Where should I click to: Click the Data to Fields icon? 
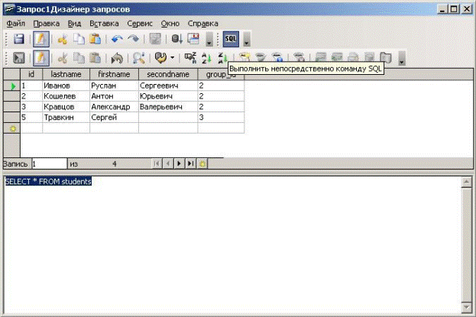point(337,57)
